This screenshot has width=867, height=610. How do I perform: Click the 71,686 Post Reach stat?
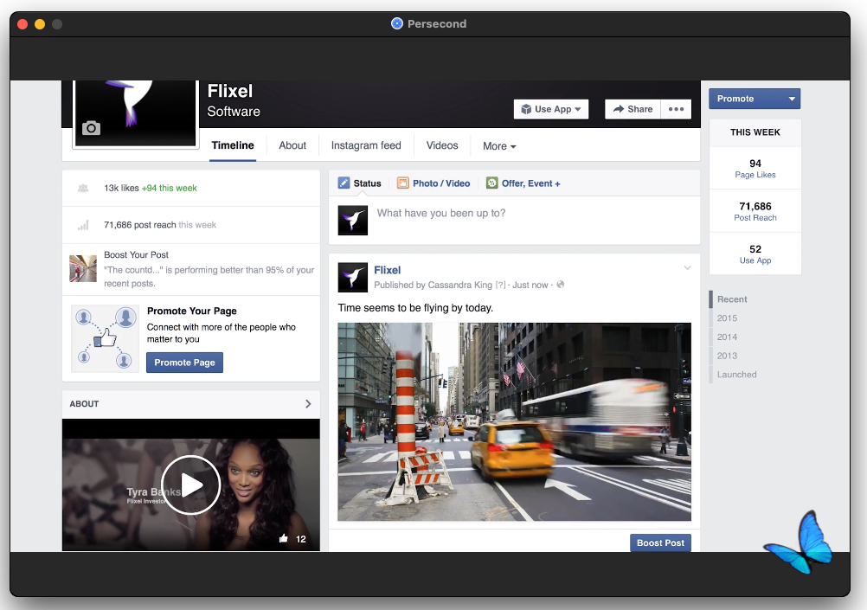coord(755,211)
